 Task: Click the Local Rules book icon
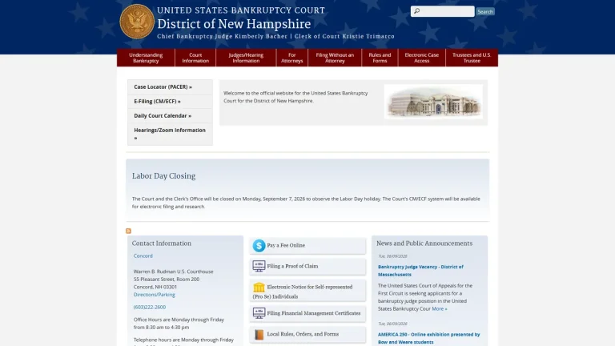[x=259, y=334]
